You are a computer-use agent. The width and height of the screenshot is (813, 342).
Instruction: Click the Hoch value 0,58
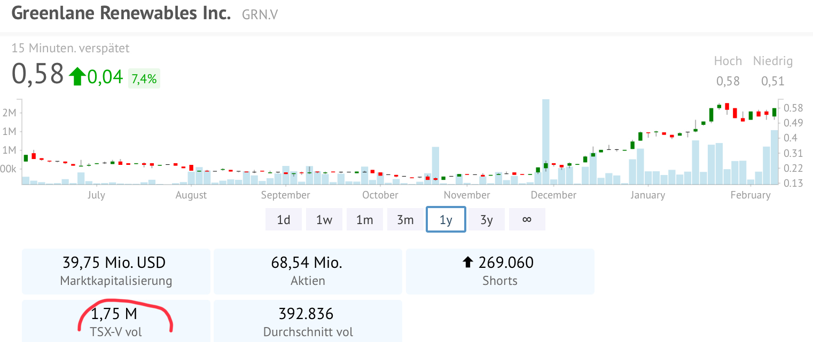(728, 81)
